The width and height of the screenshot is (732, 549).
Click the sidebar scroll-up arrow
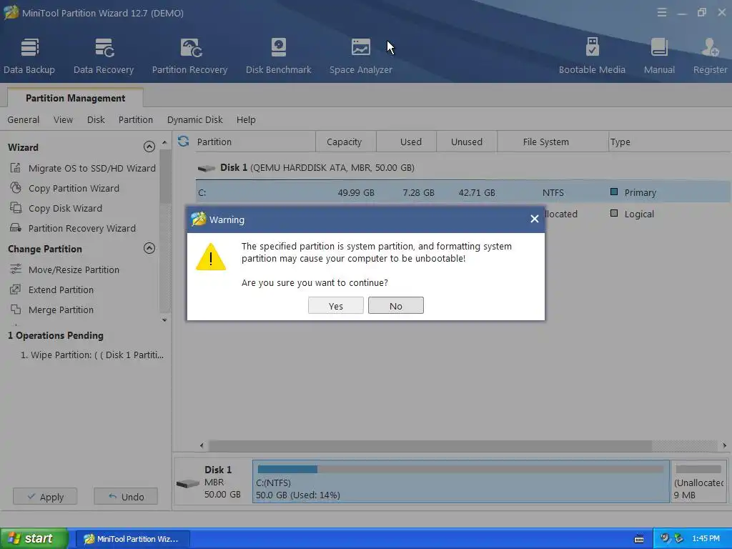(x=164, y=142)
